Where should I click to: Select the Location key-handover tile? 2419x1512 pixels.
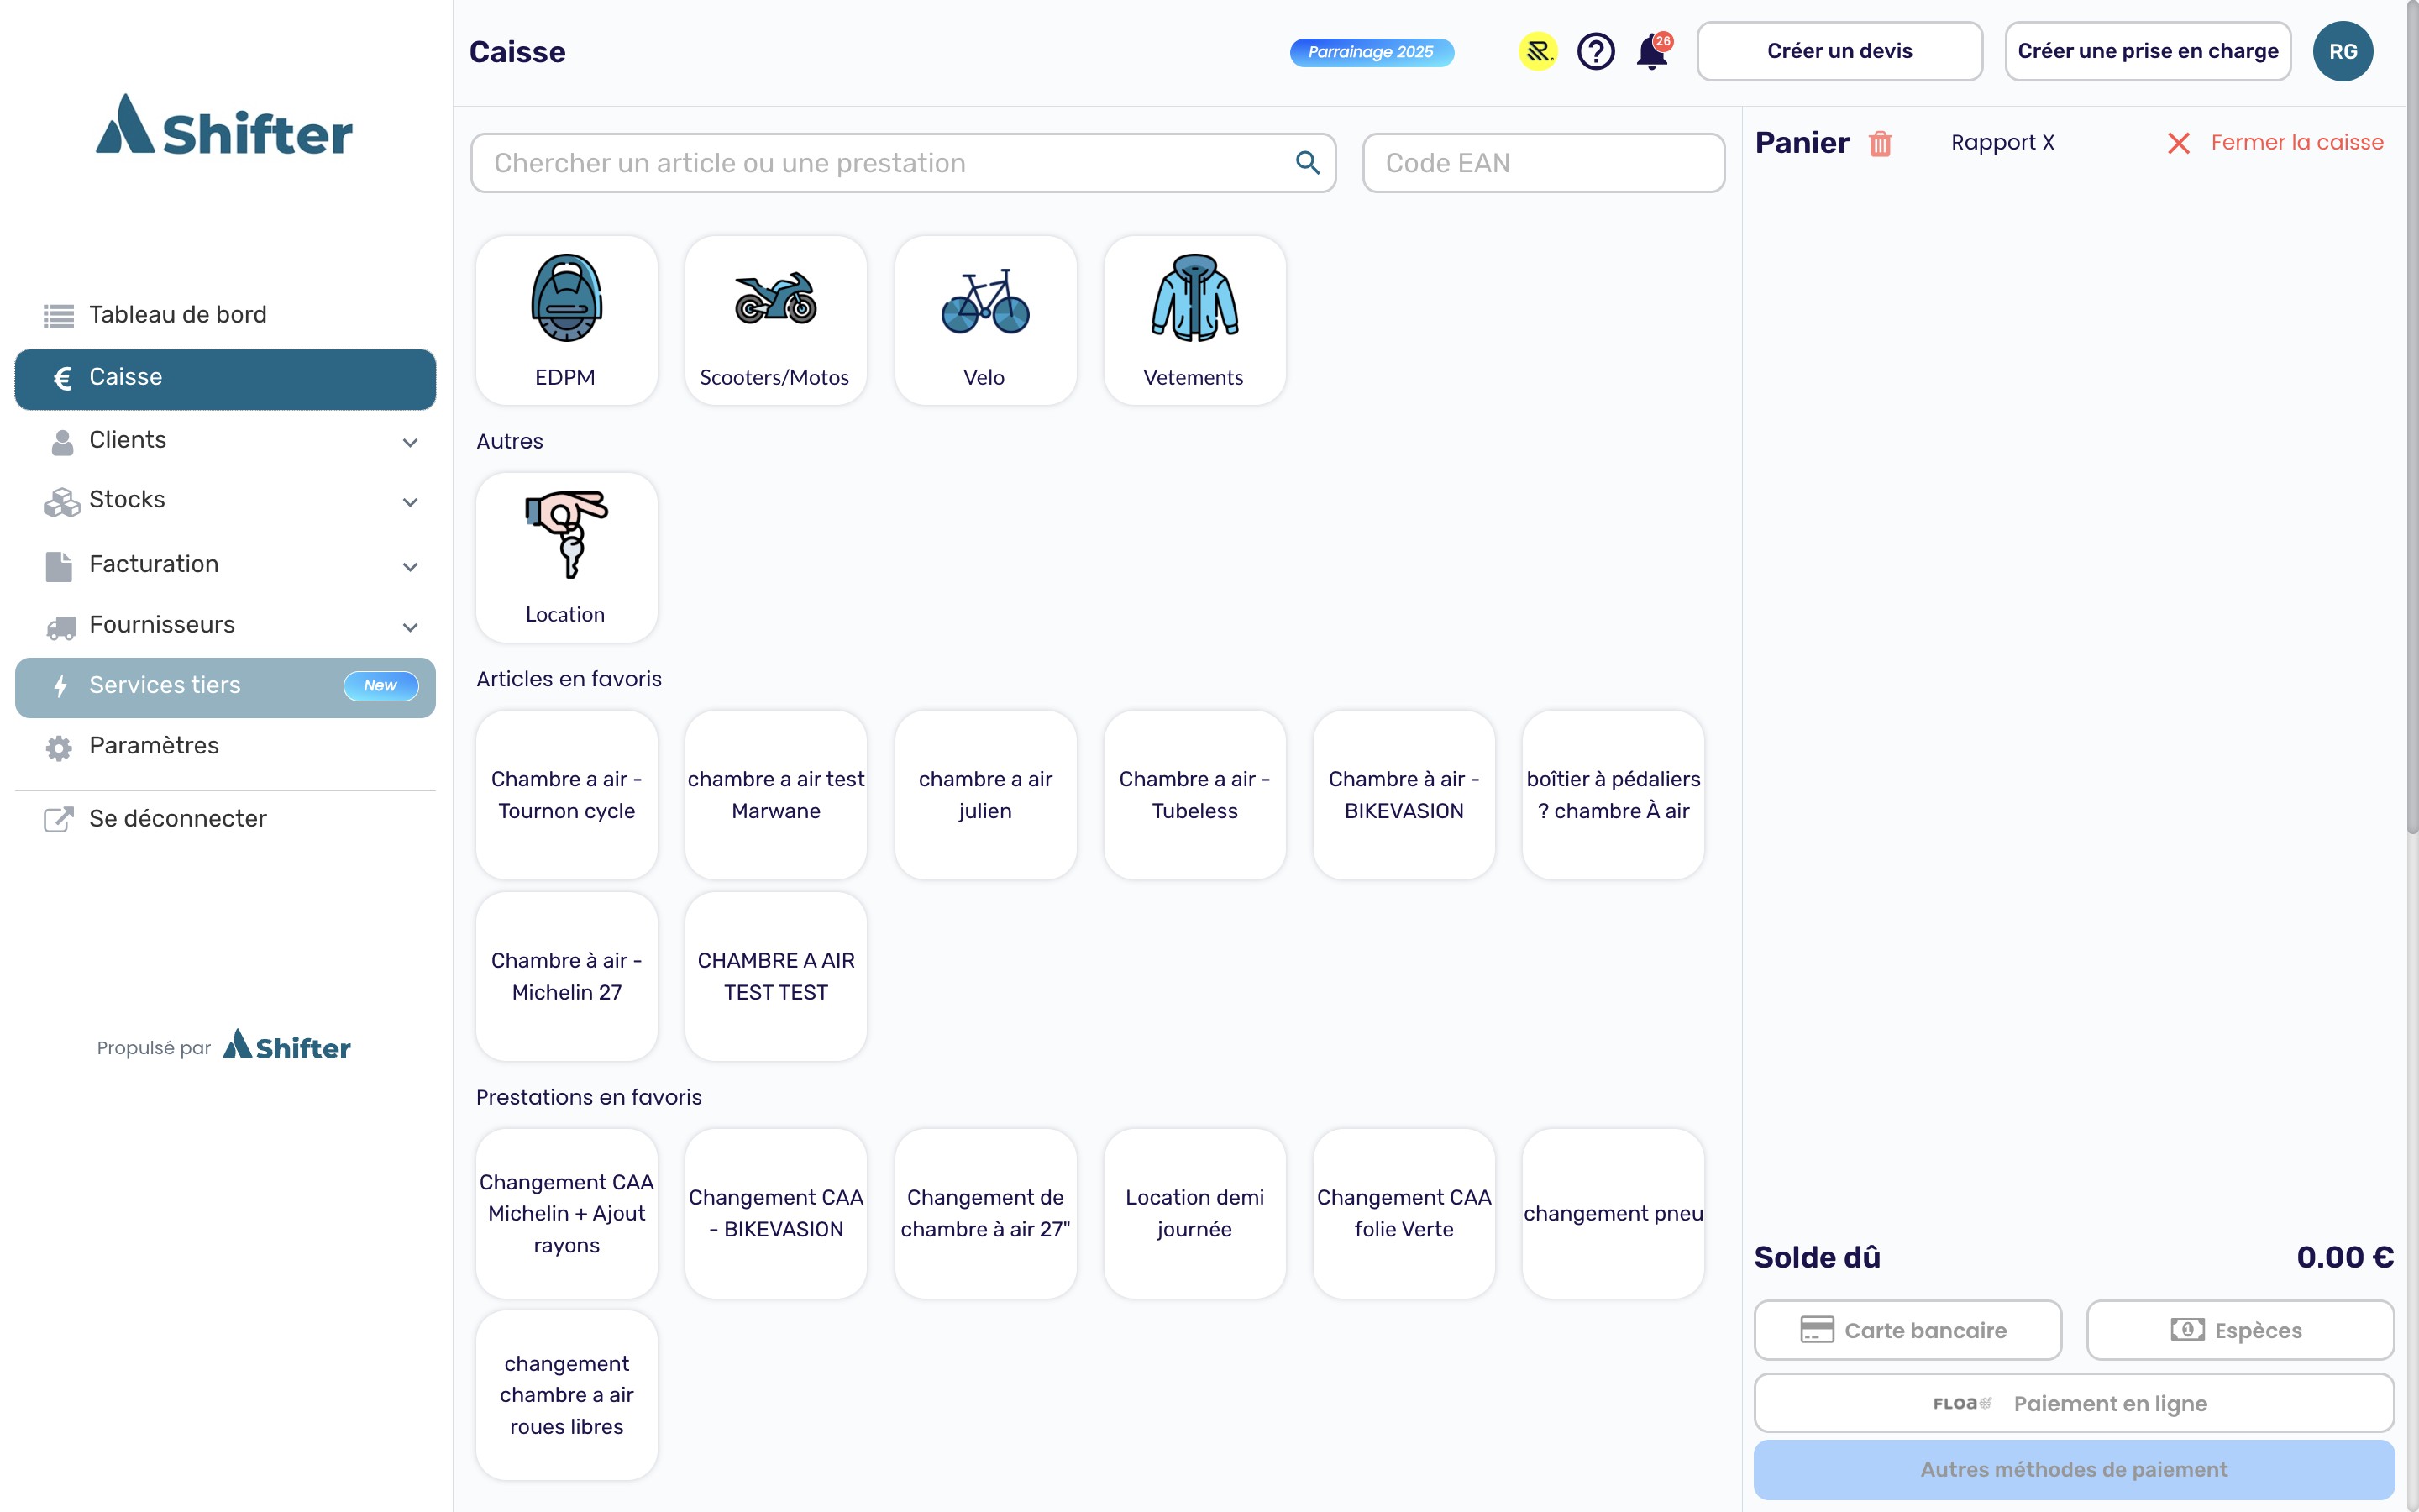click(x=566, y=557)
